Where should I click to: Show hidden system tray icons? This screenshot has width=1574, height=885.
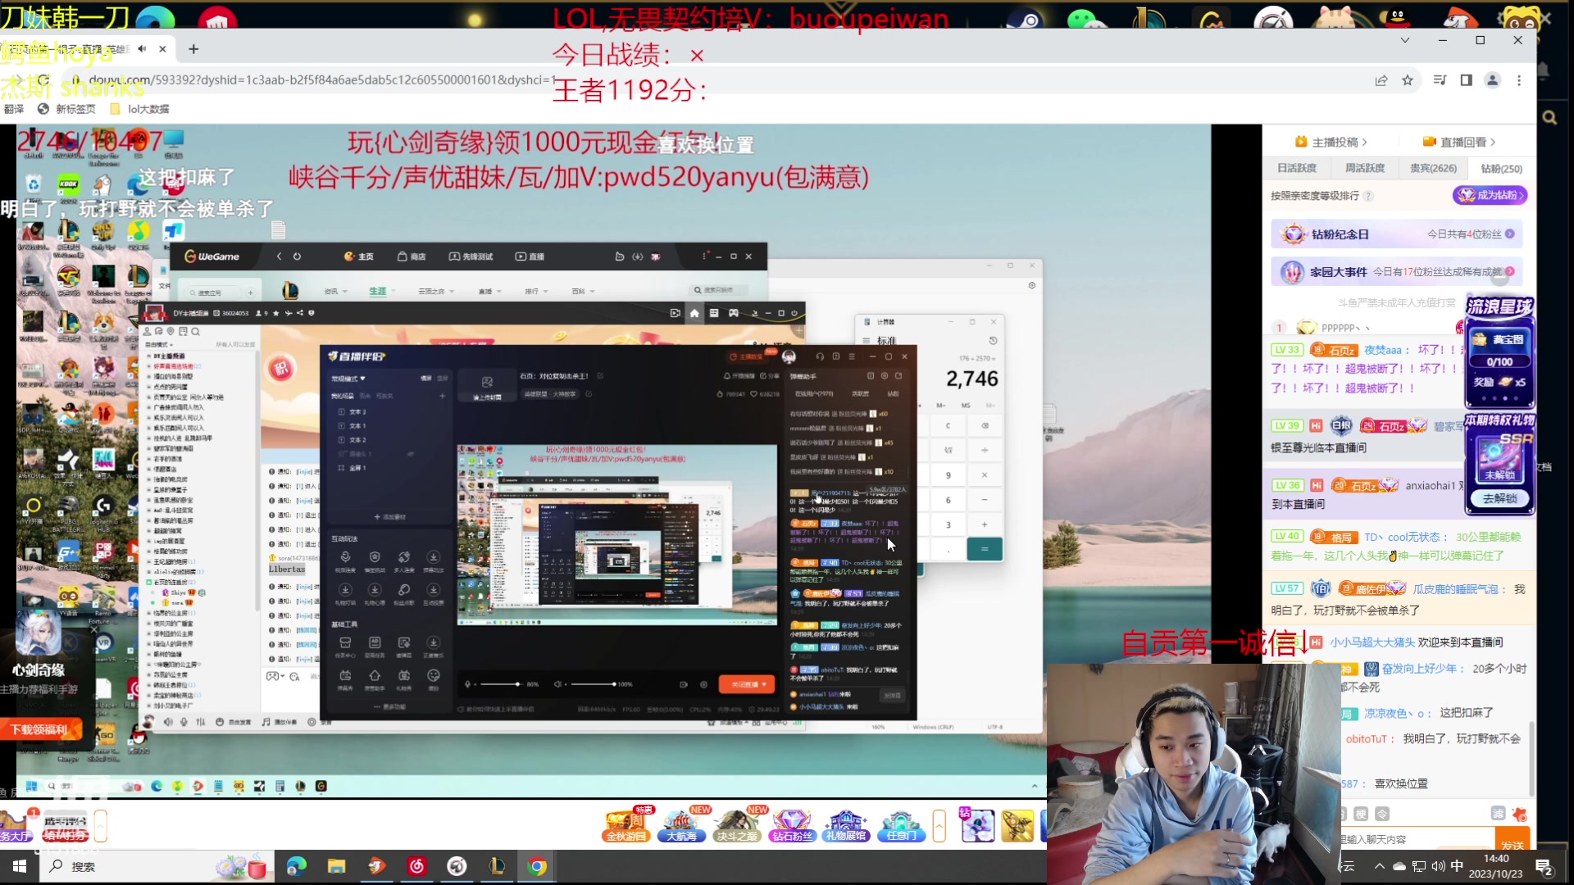(1379, 866)
